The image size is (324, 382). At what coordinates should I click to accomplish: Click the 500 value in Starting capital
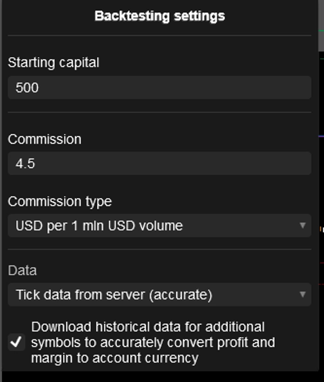(27, 87)
